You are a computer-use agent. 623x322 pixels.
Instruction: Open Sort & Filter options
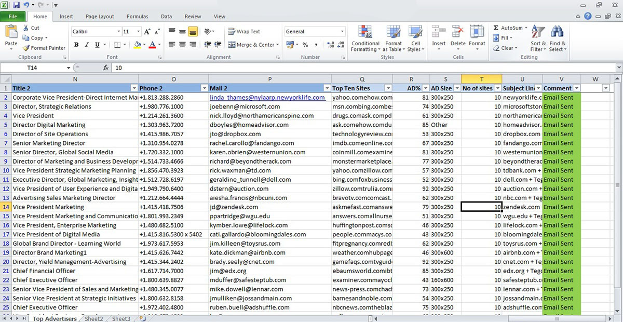coord(537,38)
